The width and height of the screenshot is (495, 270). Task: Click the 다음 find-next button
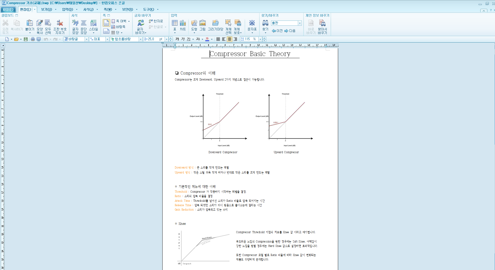(x=290, y=31)
